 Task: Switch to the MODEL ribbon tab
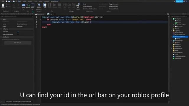30,1
